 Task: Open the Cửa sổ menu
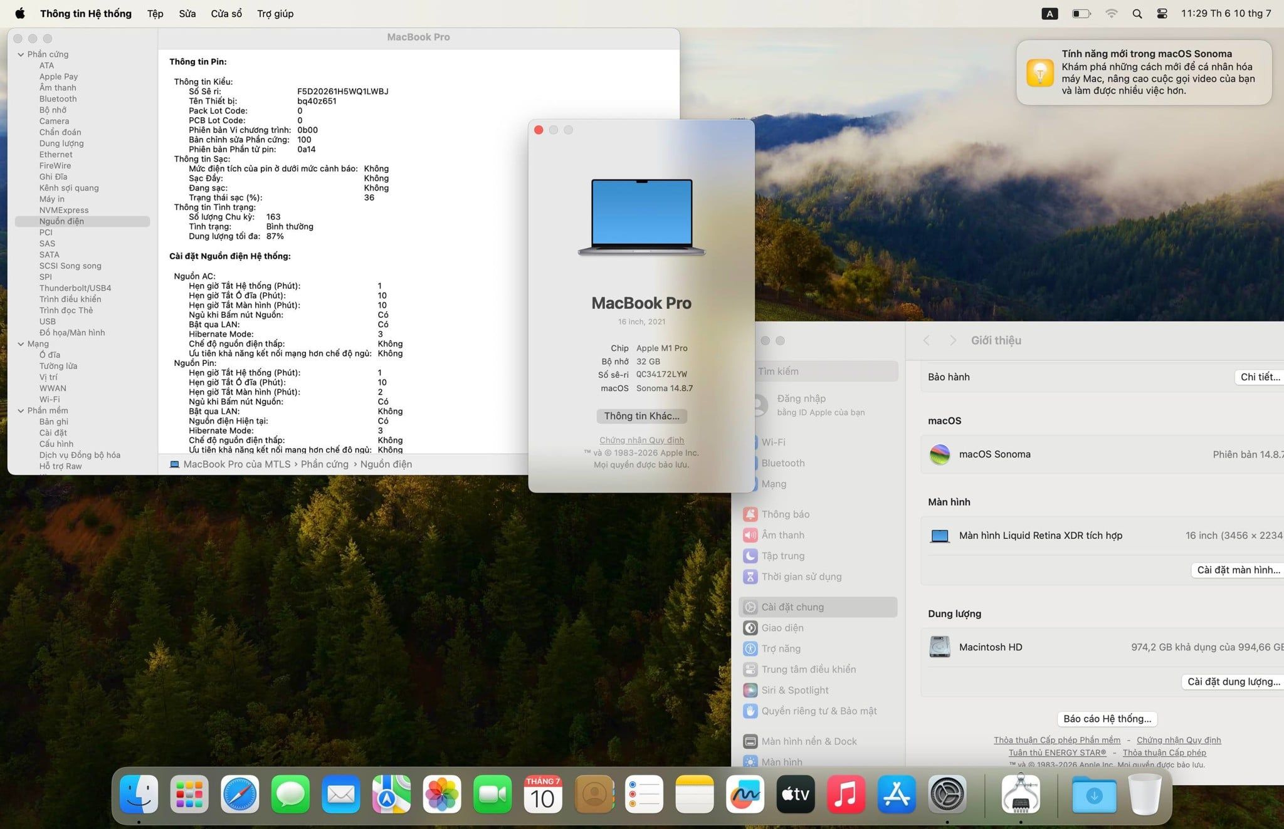point(226,13)
